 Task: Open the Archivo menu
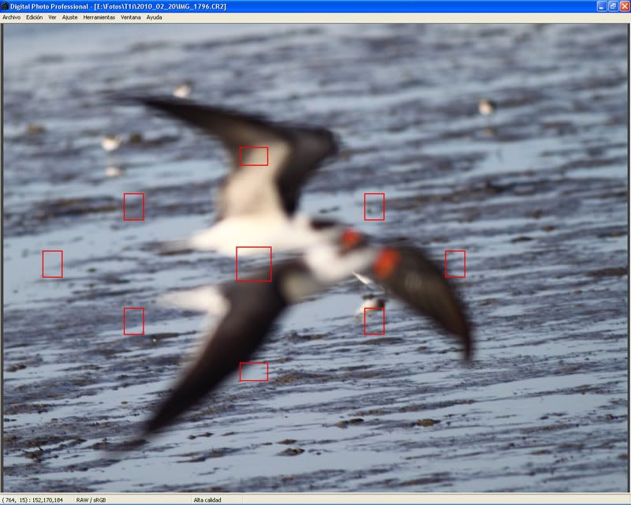(x=12, y=17)
